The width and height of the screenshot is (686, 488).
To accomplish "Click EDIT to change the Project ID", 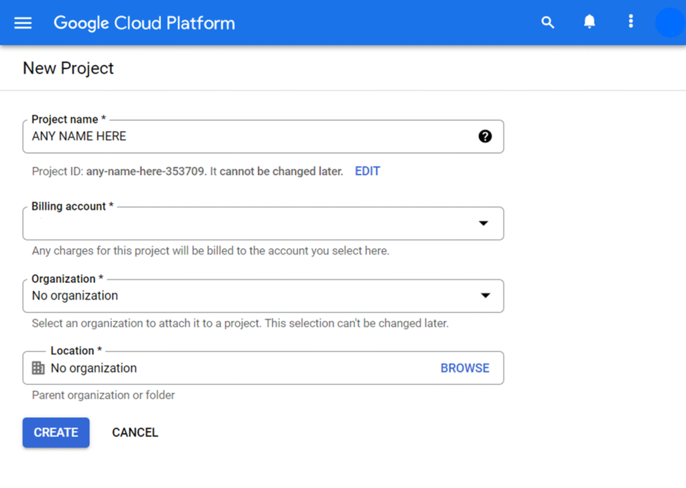I will tap(367, 171).
